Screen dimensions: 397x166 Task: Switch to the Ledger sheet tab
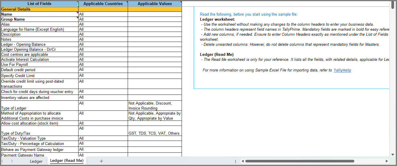coord(36,161)
